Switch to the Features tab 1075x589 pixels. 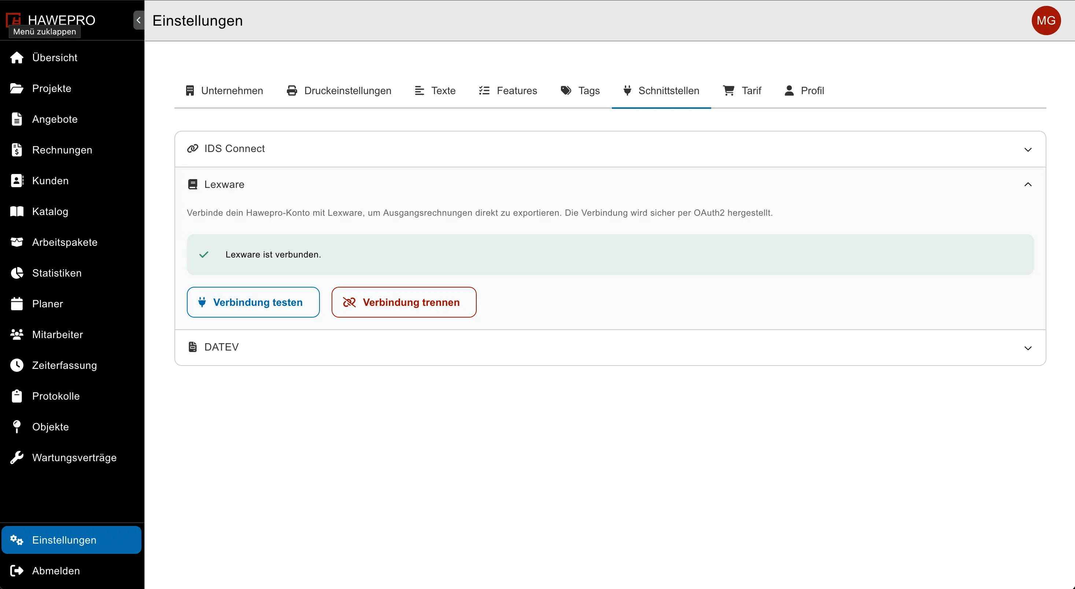508,90
